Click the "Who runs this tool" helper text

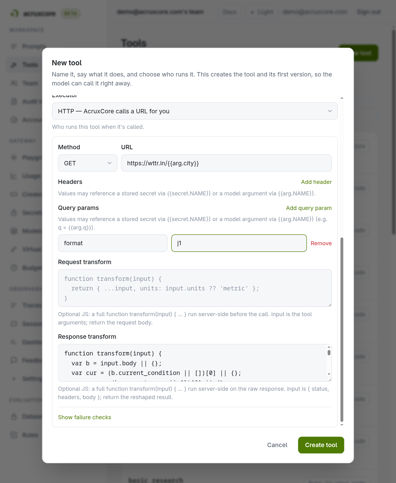(x=98, y=127)
